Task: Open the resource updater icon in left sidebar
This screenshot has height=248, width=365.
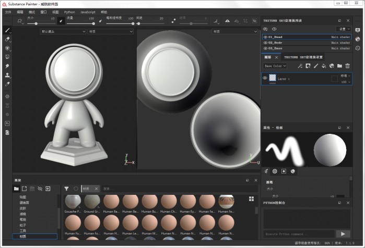Action: pyautogui.click(x=7, y=132)
